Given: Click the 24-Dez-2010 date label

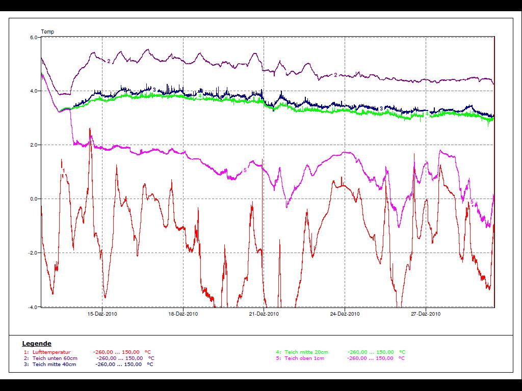Looking at the screenshot, I should 345,314.
